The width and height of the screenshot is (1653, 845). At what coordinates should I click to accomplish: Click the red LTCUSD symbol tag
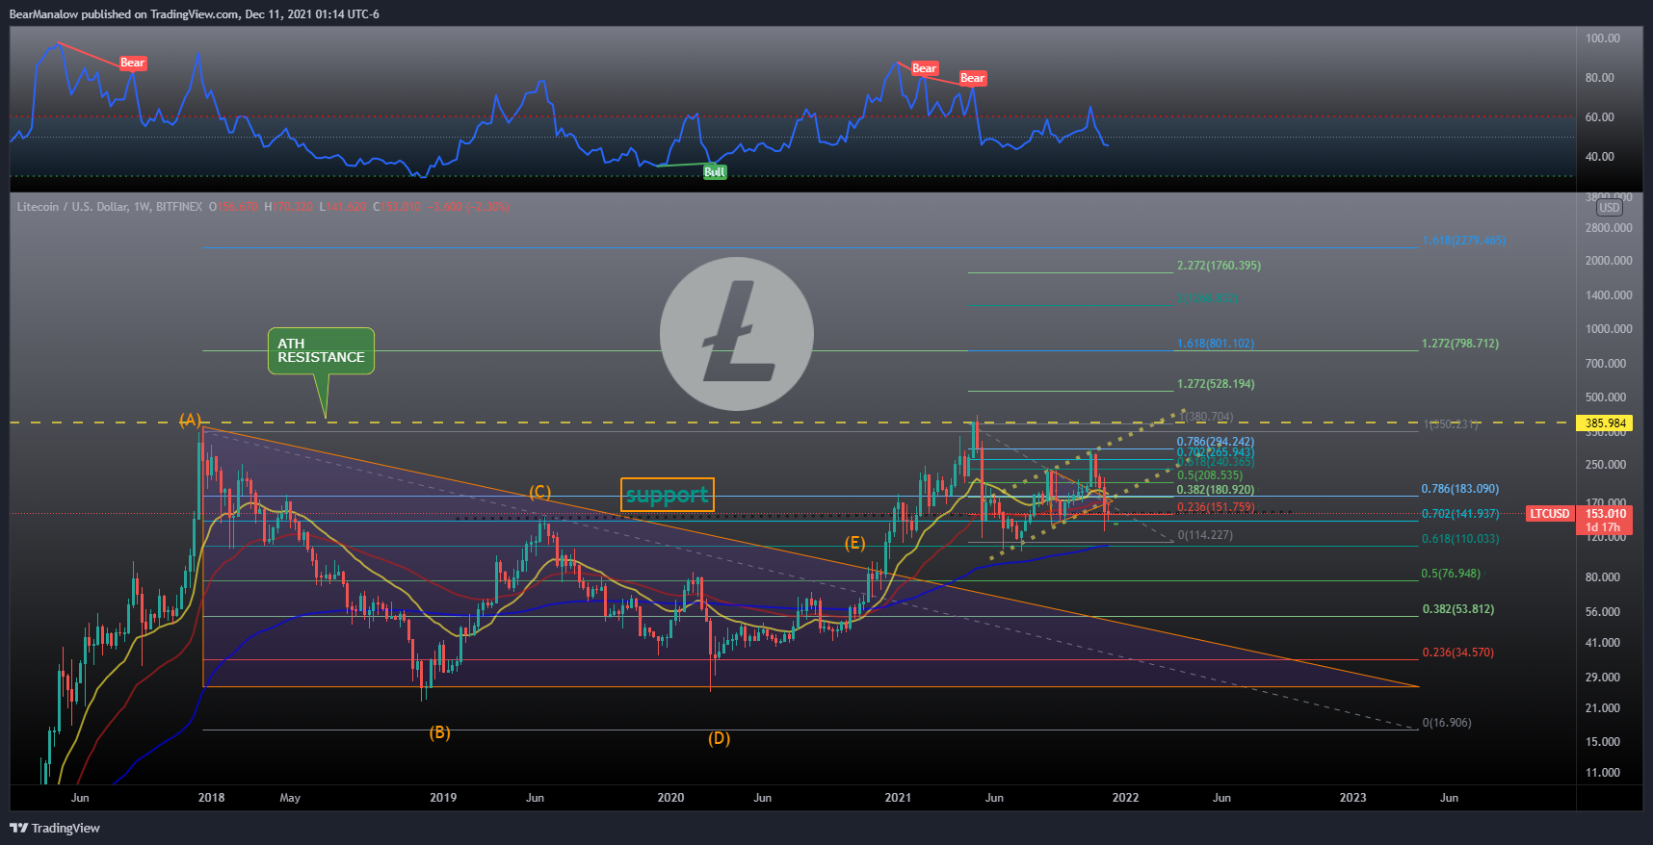[x=1550, y=514]
